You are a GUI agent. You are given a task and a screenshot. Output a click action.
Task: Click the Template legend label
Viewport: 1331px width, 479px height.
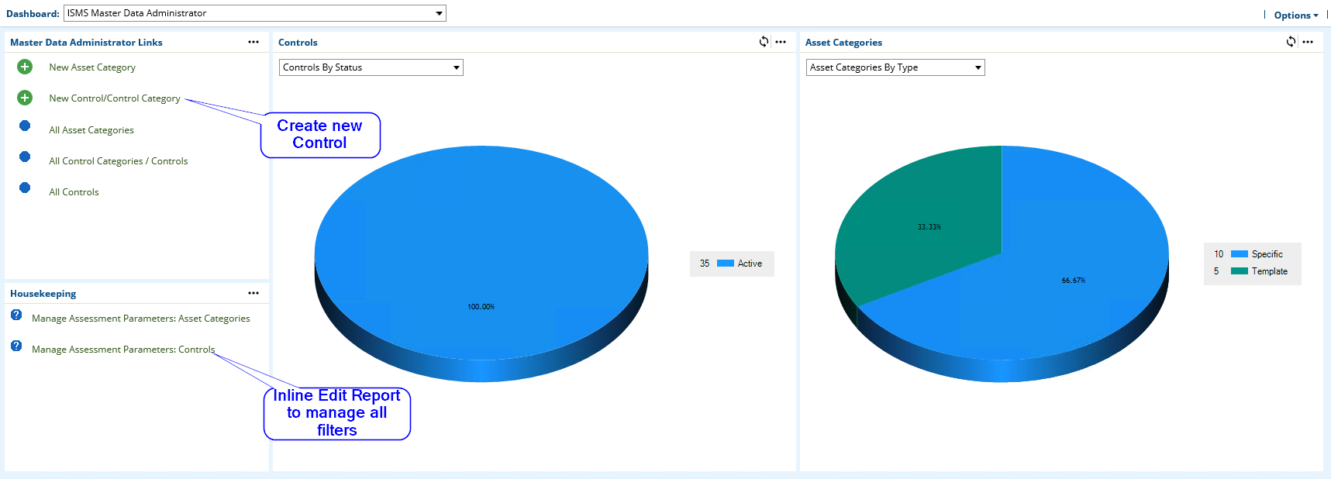point(1270,271)
